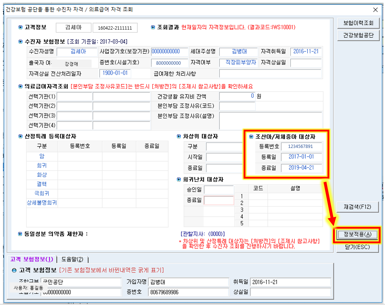
Task: Click the 희귀난치 종료일 input field
Action: [x=219, y=201]
